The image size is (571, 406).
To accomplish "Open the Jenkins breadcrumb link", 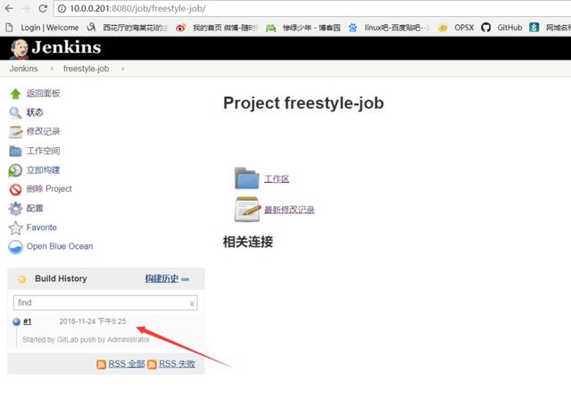I will 24,69.
